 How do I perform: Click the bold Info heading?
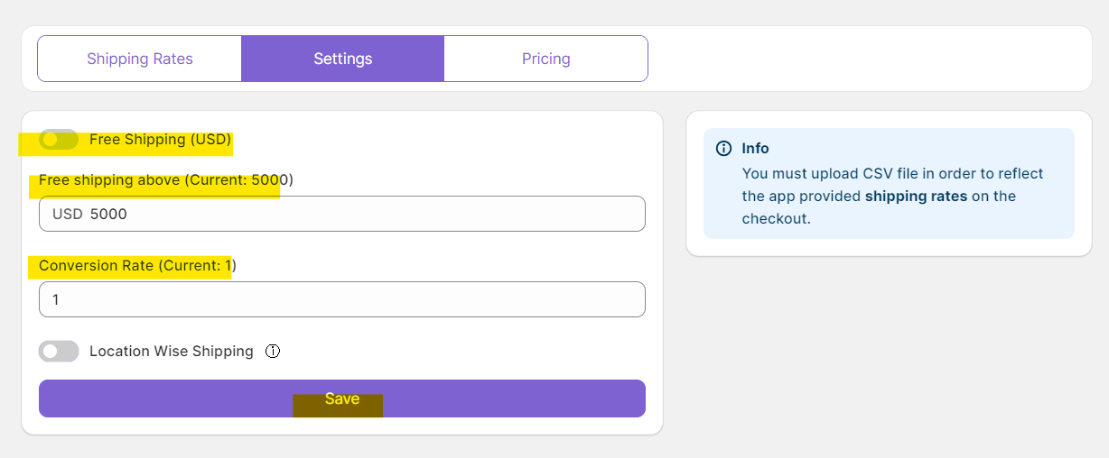pos(756,149)
